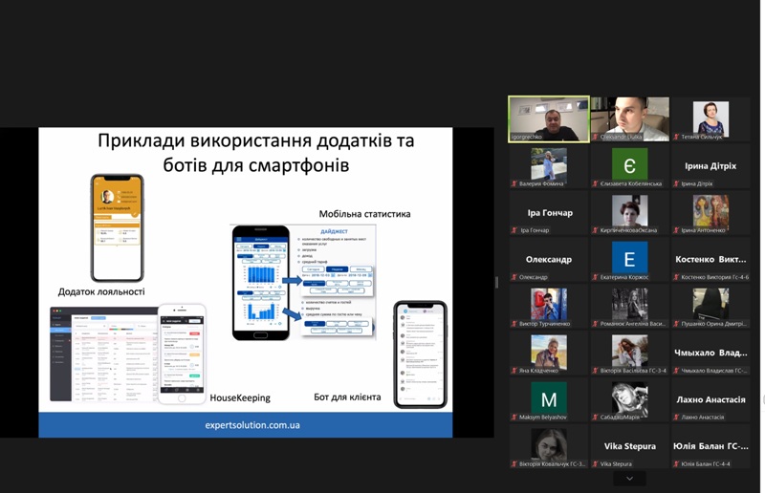Click large Vika Stepura name in tile
The height and width of the screenshot is (493, 765).
point(630,446)
